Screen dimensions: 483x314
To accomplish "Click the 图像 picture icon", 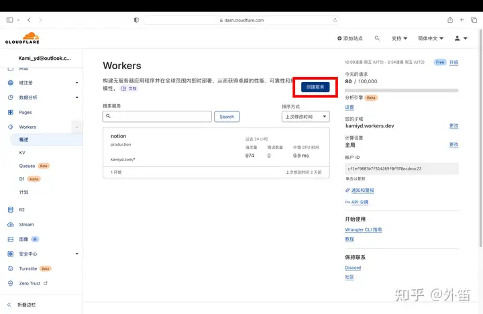I will click(11, 239).
